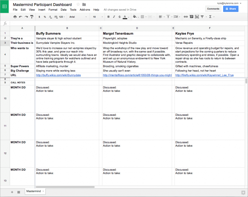Open the text color picker
This screenshot has width=248, height=197.
125,17
